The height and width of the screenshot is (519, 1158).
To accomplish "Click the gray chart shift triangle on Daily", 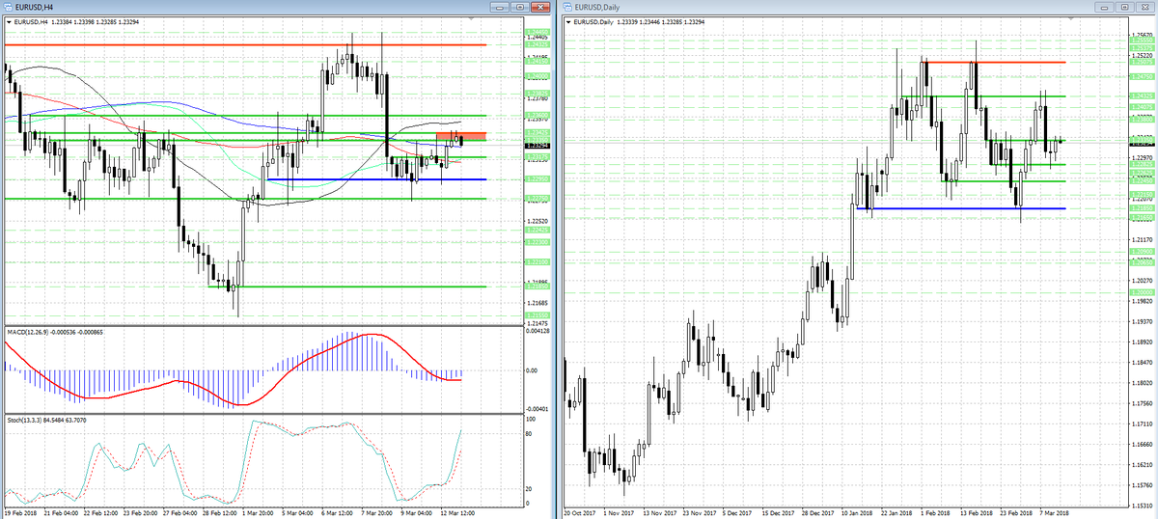I will (1071, 20).
